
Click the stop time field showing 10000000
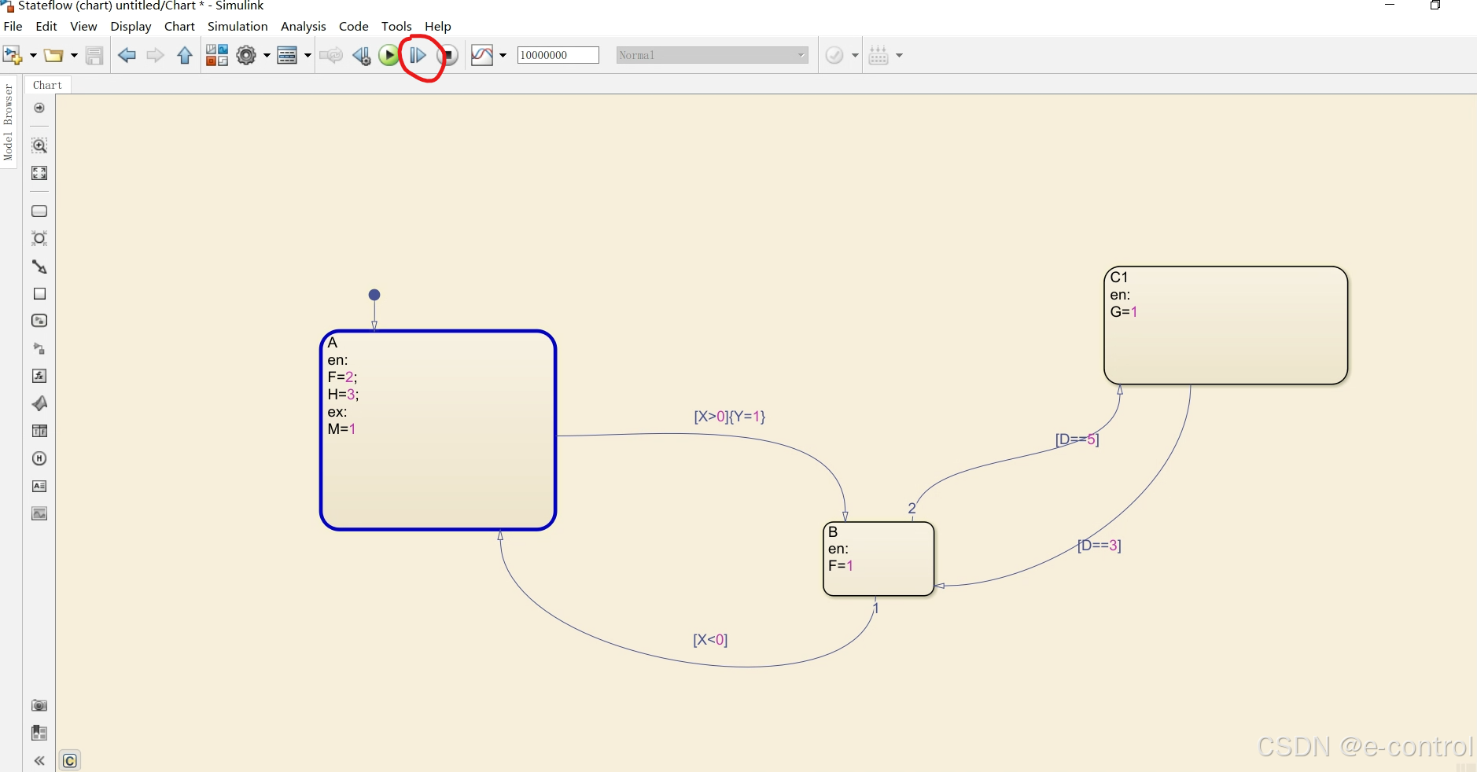pyautogui.click(x=558, y=55)
